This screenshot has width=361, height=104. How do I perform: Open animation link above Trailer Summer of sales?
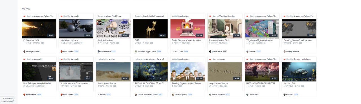point(184,16)
